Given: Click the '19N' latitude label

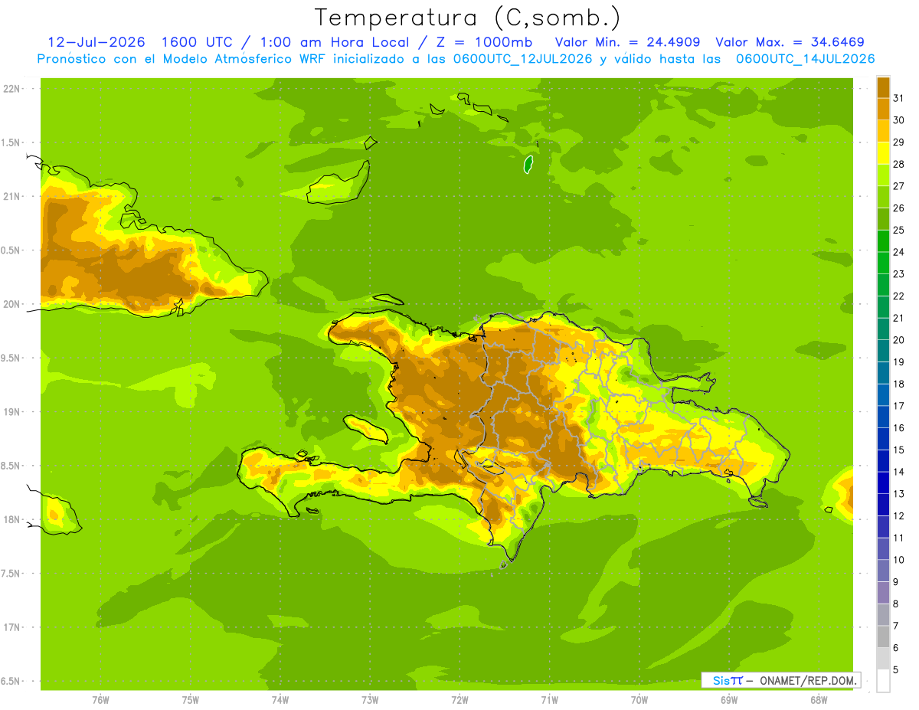Looking at the screenshot, I should [x=11, y=412].
